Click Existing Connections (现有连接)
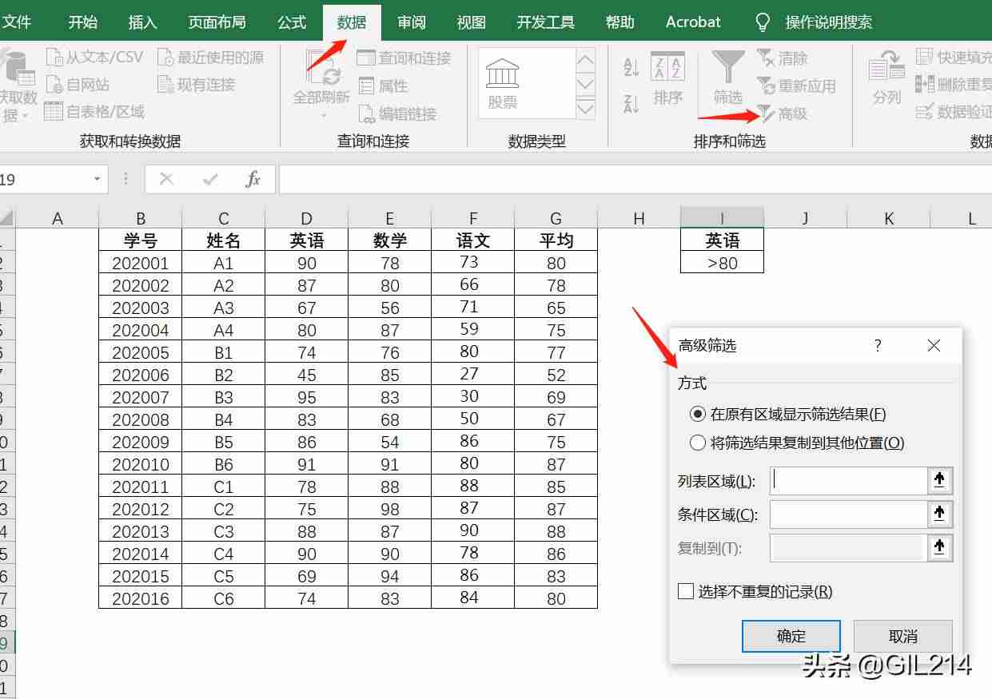 click(x=196, y=84)
